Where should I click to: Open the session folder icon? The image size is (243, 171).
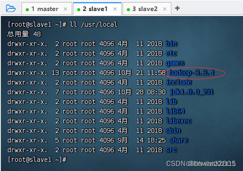[x=11, y=8]
